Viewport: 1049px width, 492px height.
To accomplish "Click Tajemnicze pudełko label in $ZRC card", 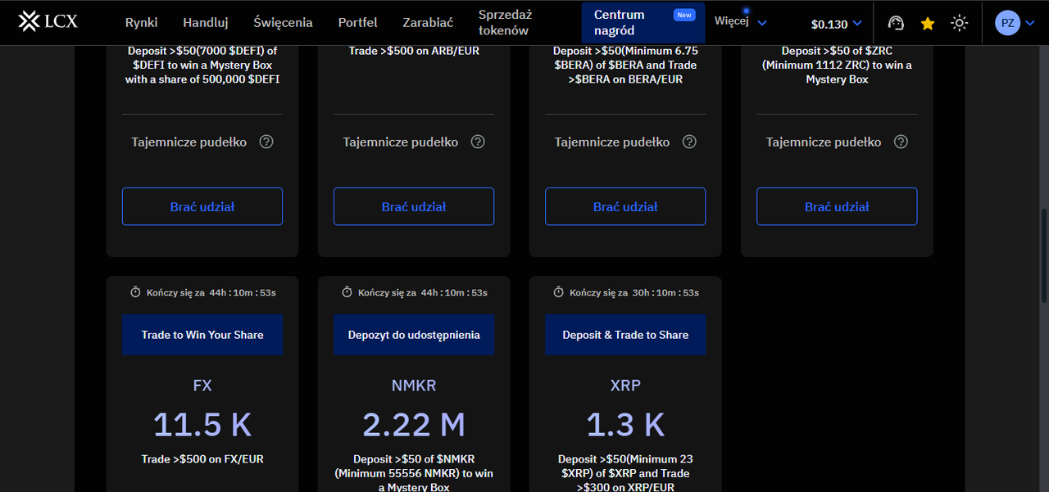I will 824,142.
